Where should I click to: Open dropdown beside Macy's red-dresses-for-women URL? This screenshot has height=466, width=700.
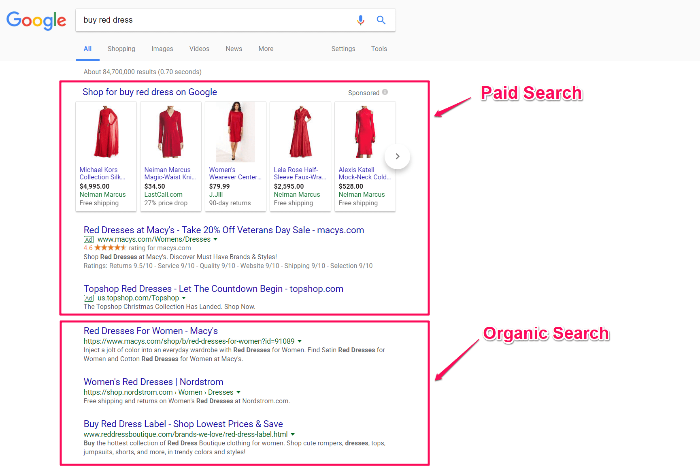tap(300, 341)
